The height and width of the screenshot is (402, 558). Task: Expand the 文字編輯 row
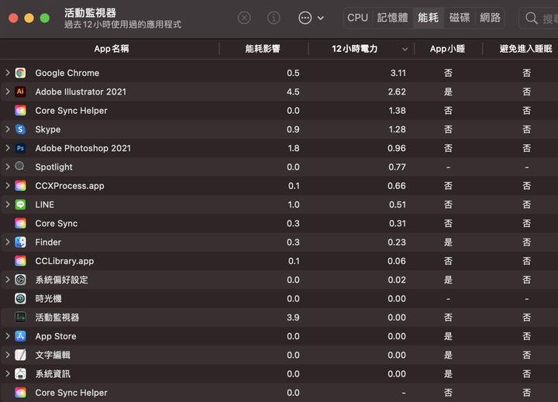coord(8,355)
